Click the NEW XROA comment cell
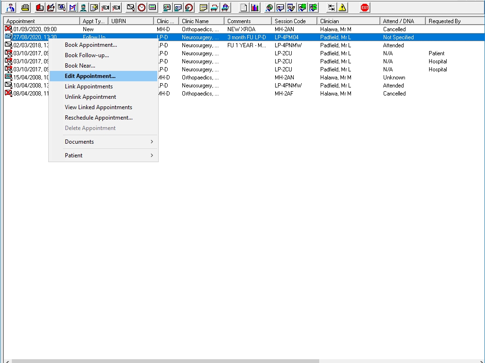485x363 pixels. coord(241,29)
